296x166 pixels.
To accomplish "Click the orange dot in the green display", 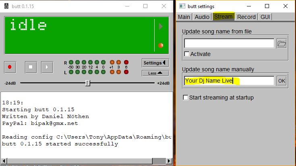I will coord(161,45).
